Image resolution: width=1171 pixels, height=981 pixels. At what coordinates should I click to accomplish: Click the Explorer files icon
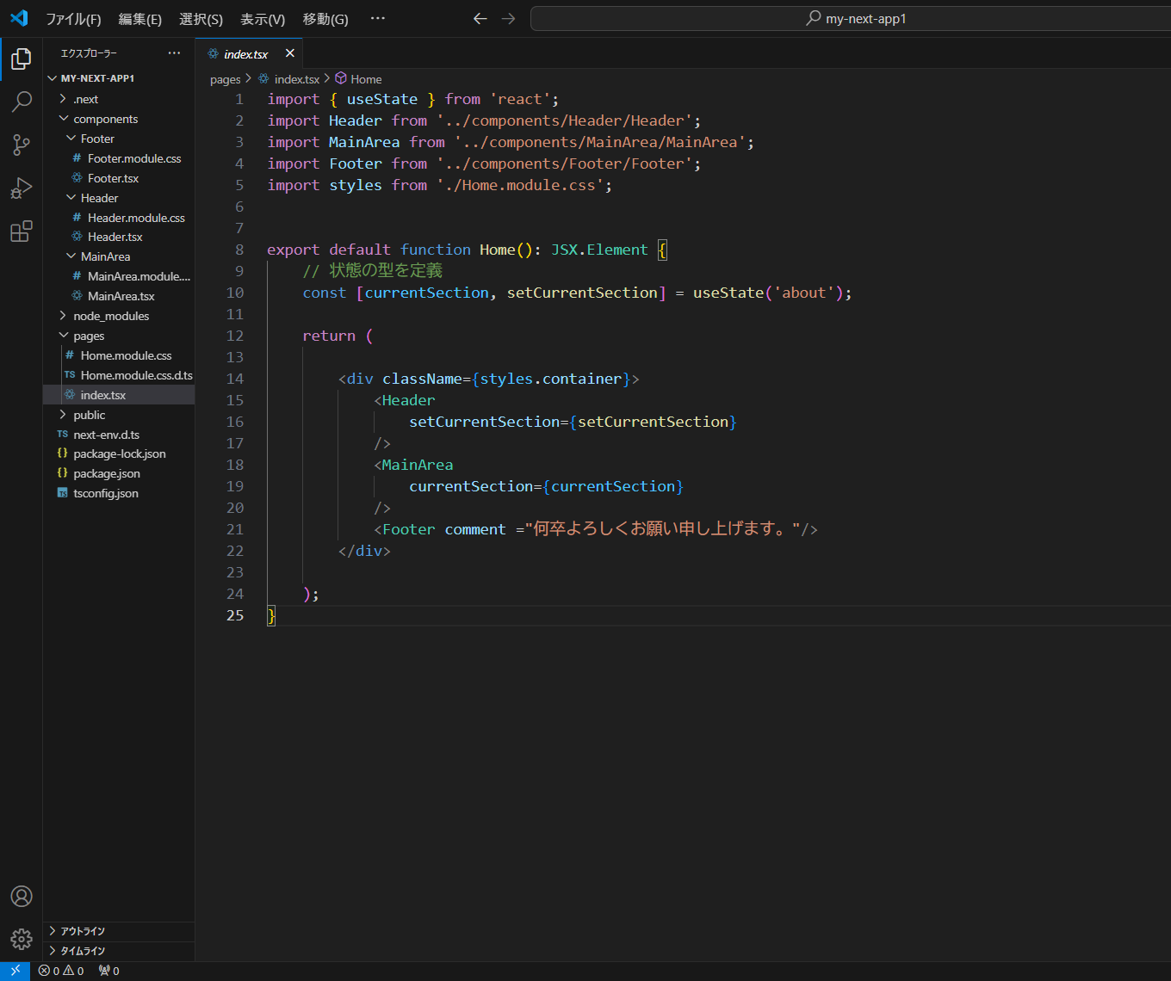[x=22, y=59]
